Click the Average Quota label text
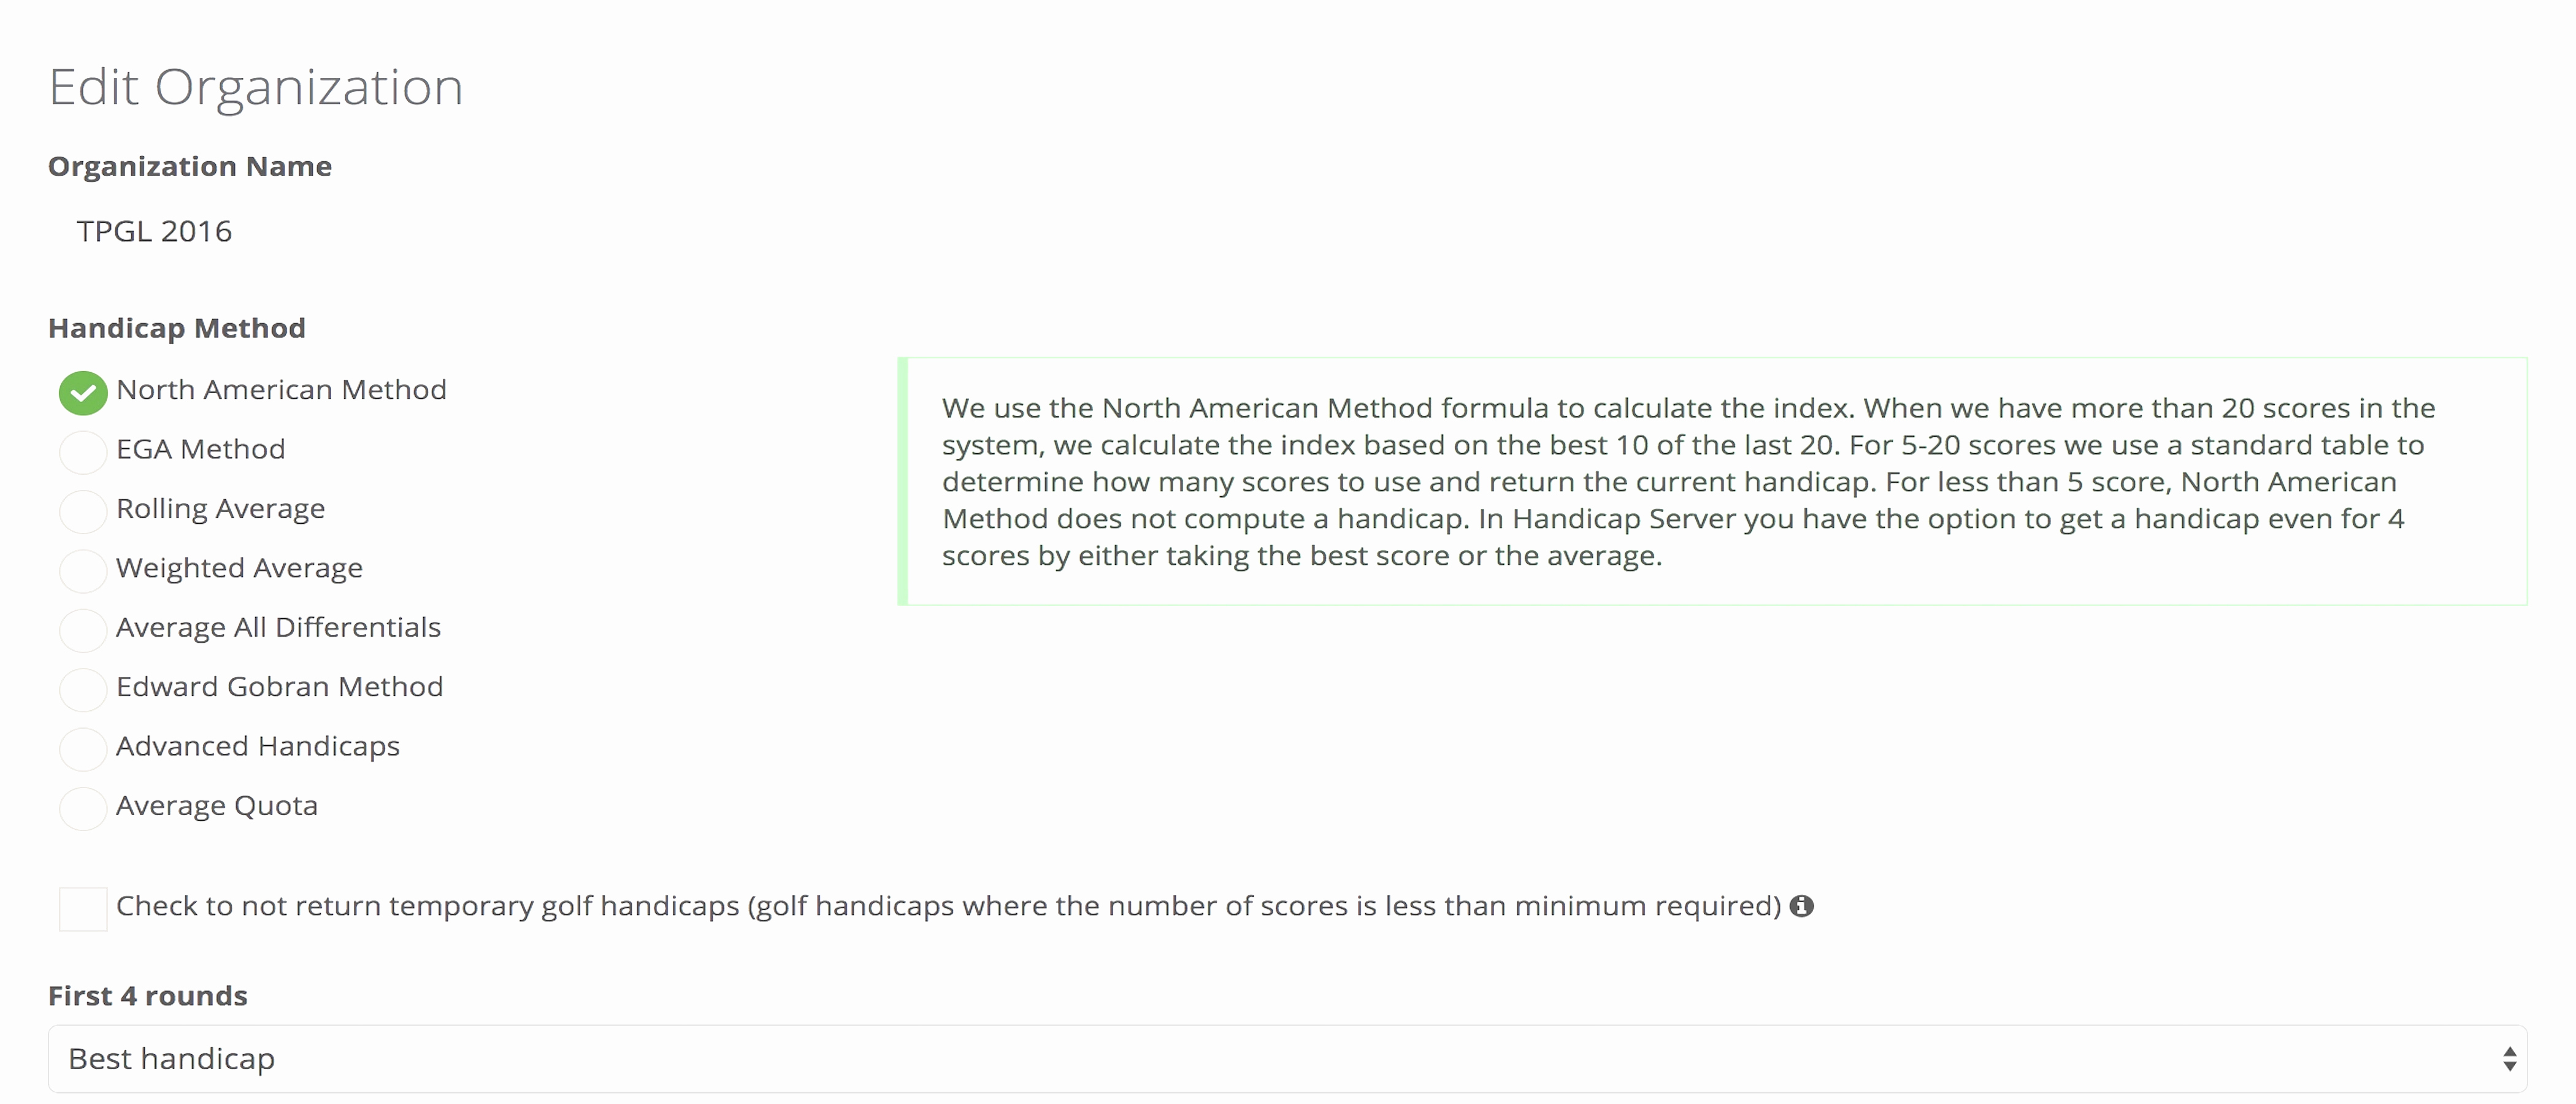This screenshot has height=1104, width=2576. (x=216, y=806)
